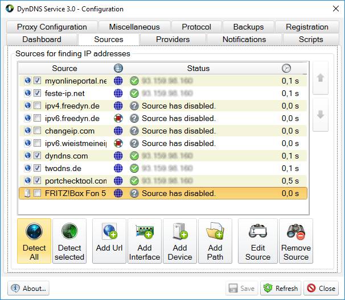Click green check status of feste-ip.net
The height and width of the screenshot is (300, 345).
point(134,93)
